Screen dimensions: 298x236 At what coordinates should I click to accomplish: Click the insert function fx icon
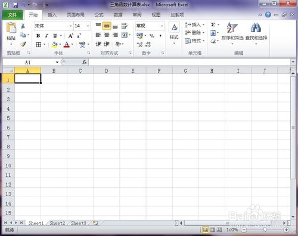[x=85, y=62]
